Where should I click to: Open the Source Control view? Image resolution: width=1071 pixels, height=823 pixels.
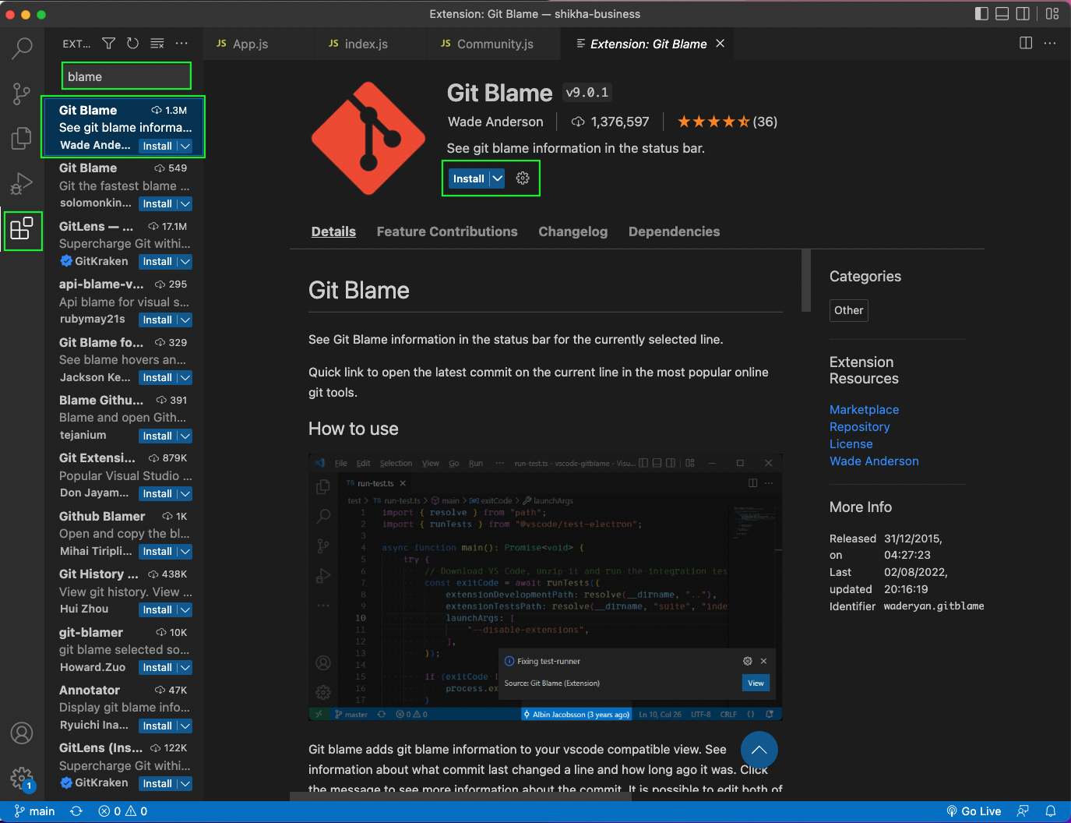tap(22, 94)
